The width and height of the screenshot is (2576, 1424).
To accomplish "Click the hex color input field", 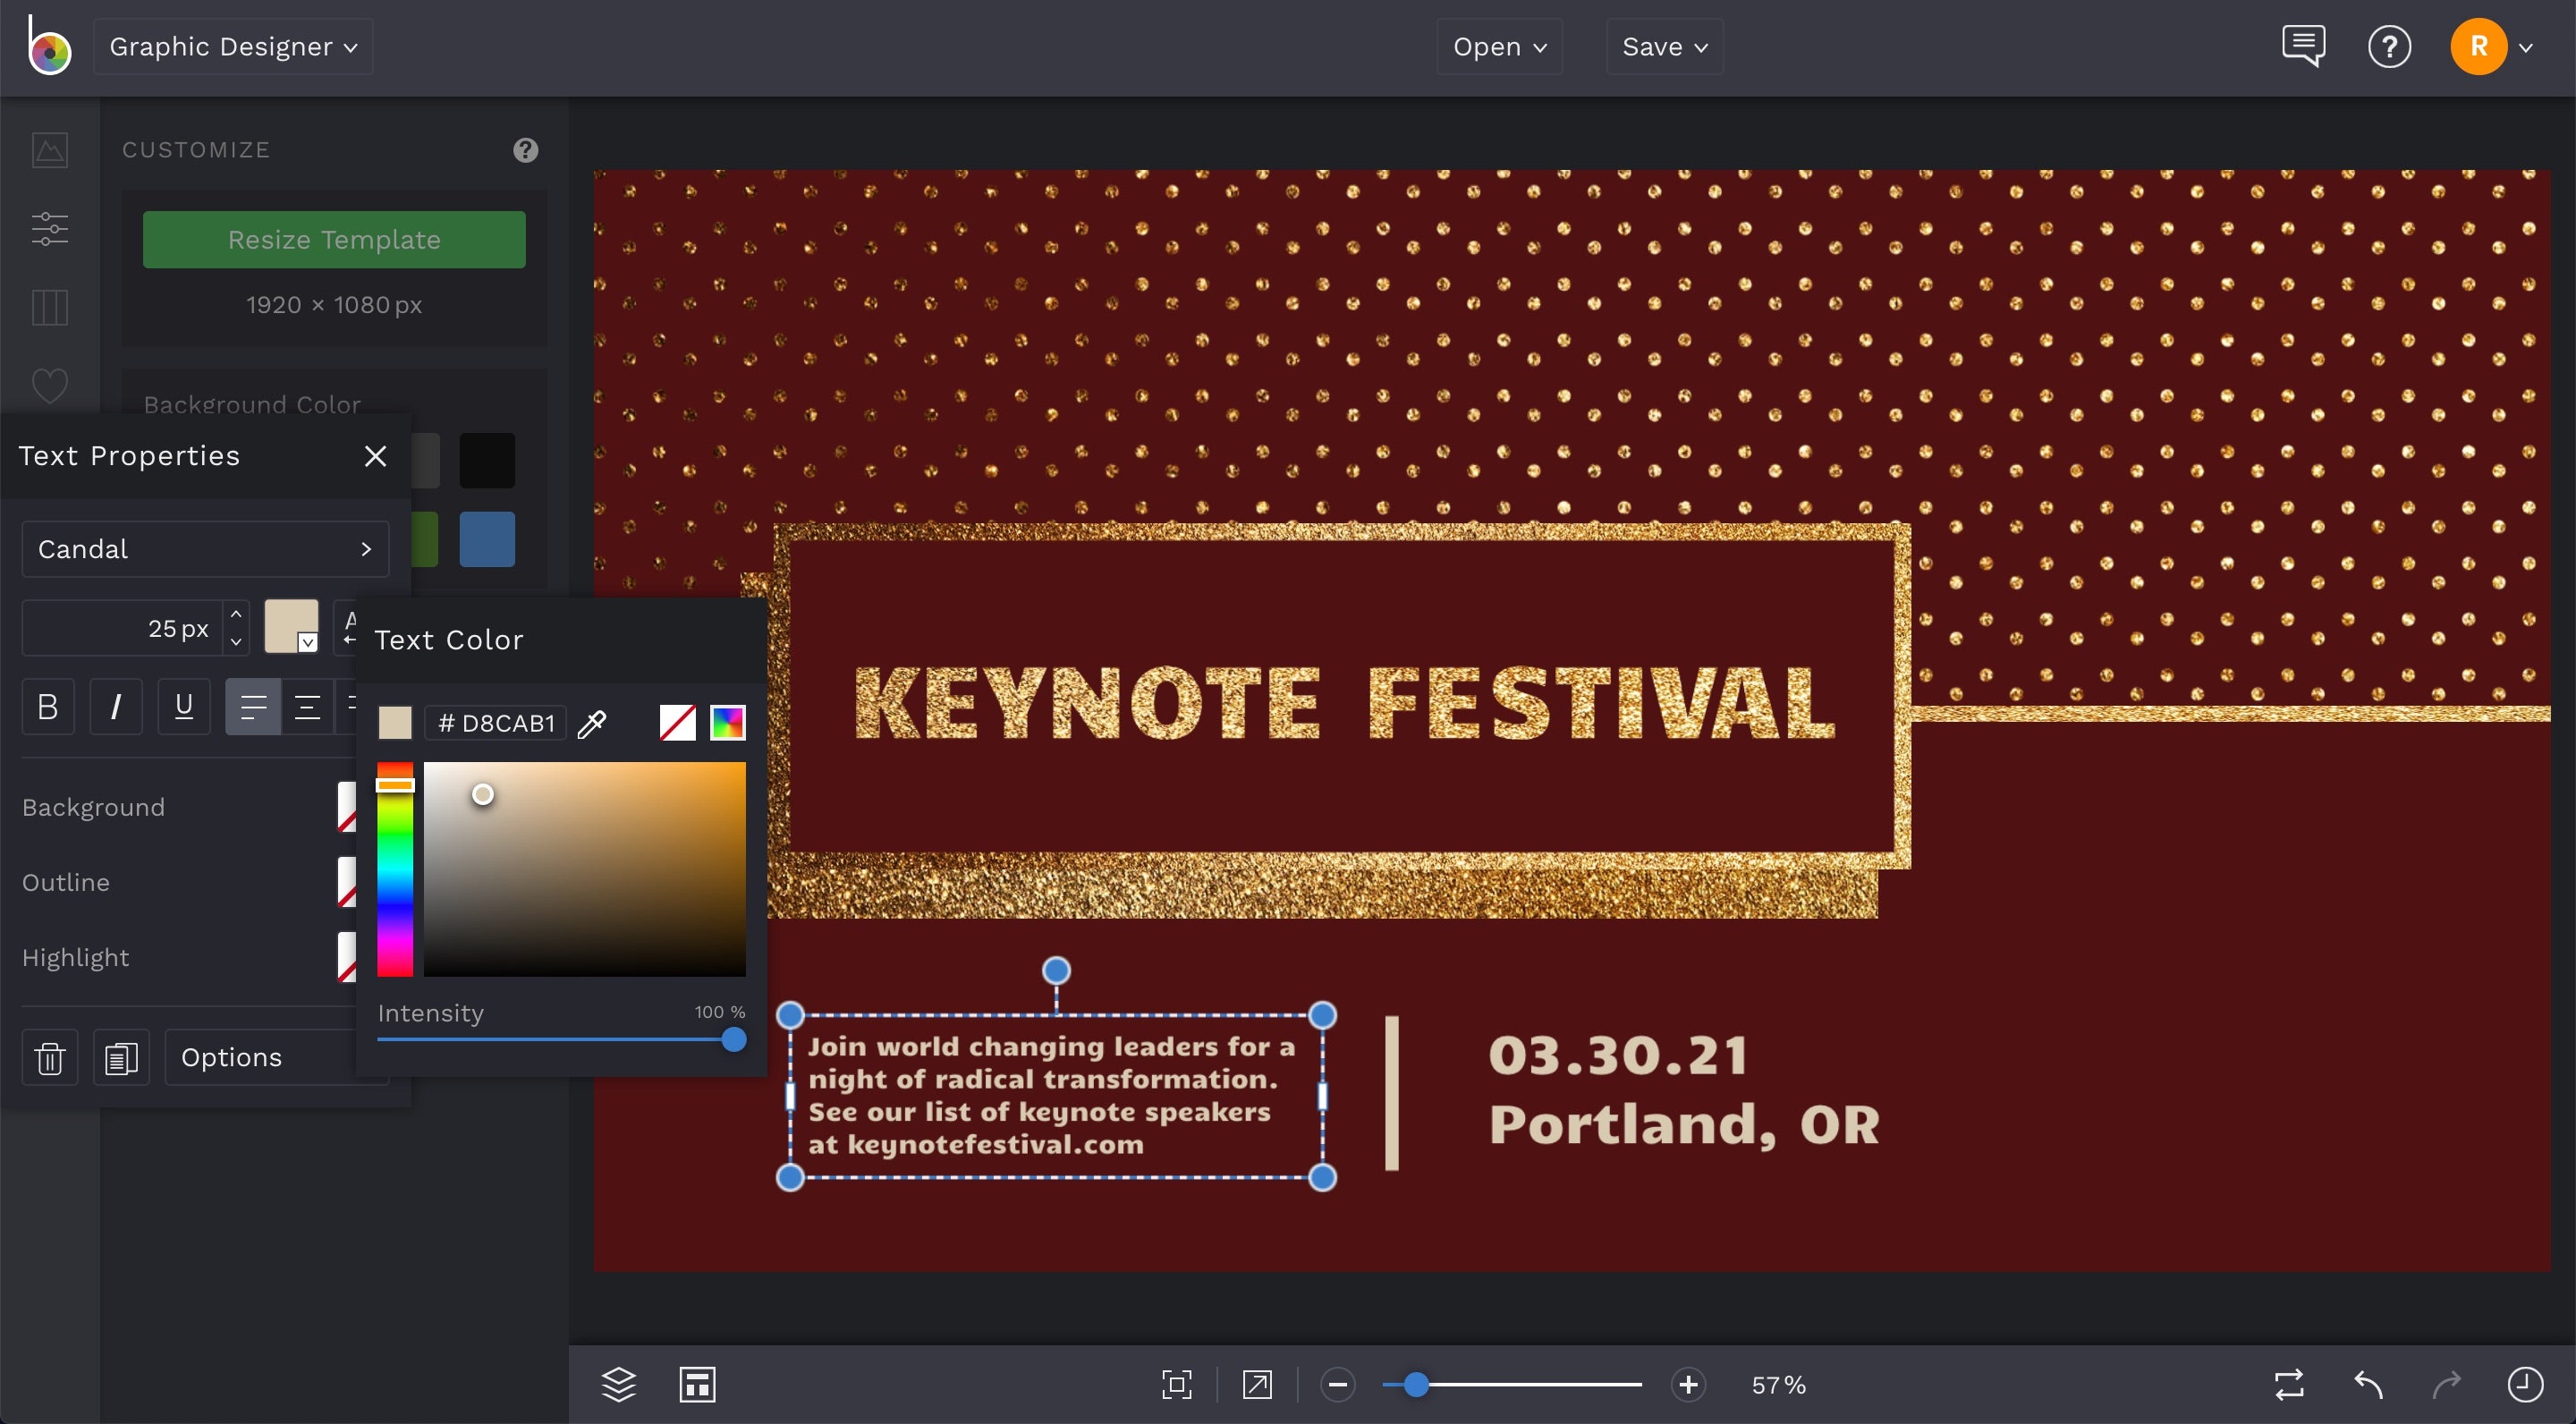I will pos(496,723).
